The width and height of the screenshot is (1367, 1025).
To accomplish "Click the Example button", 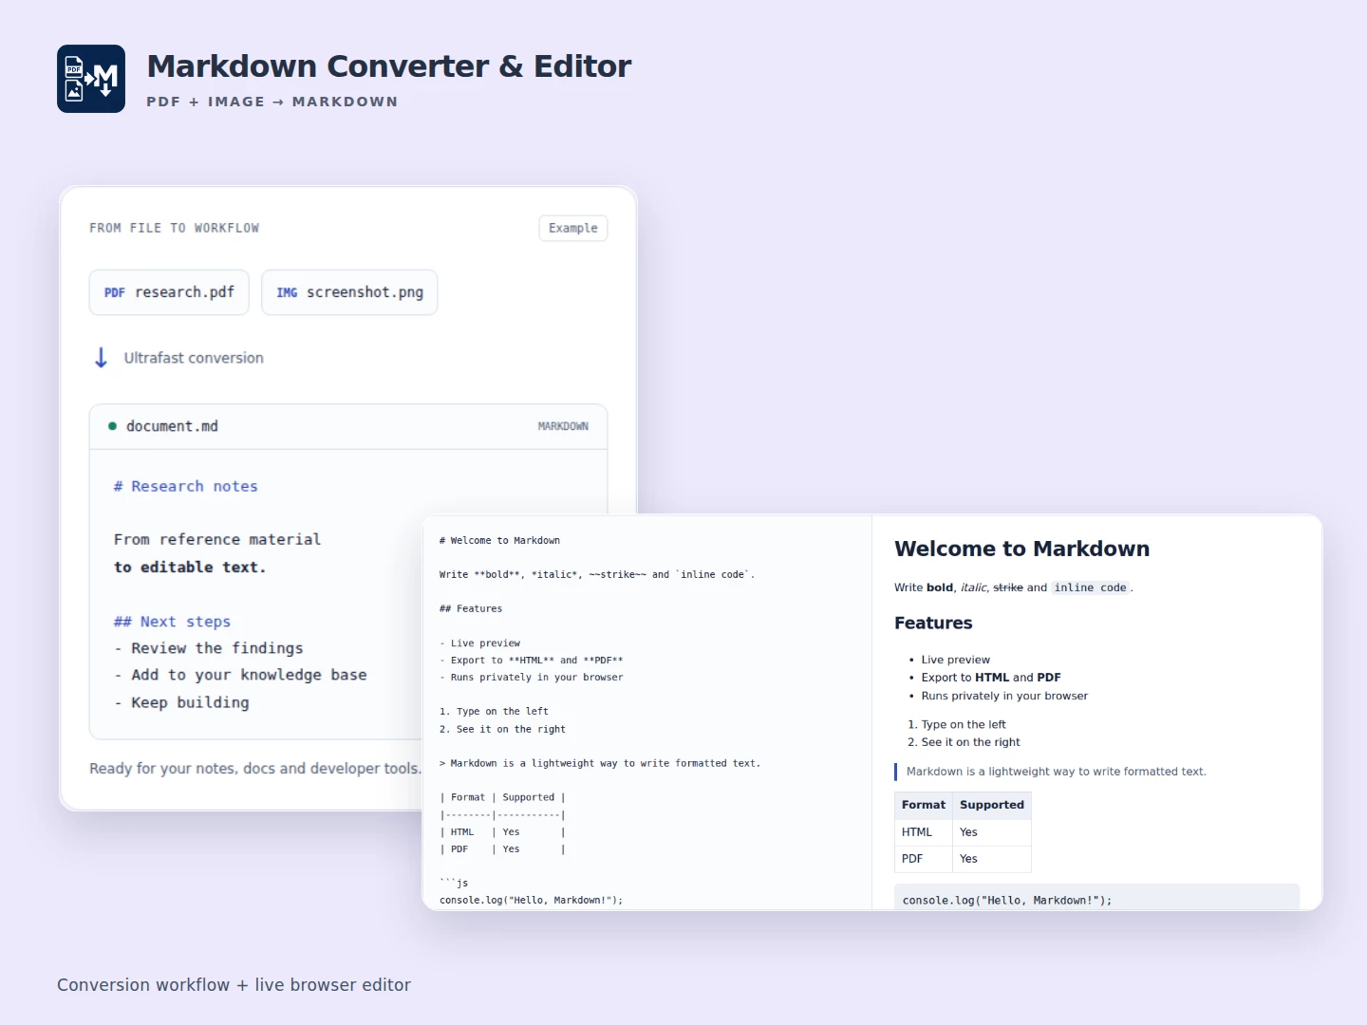I will click(x=573, y=228).
